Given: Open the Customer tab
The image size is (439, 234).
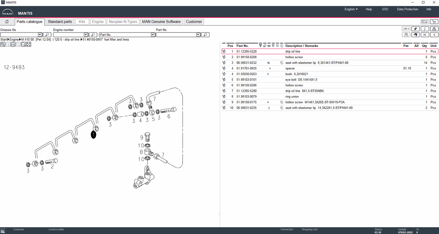Looking at the screenshot, I should tap(194, 22).
